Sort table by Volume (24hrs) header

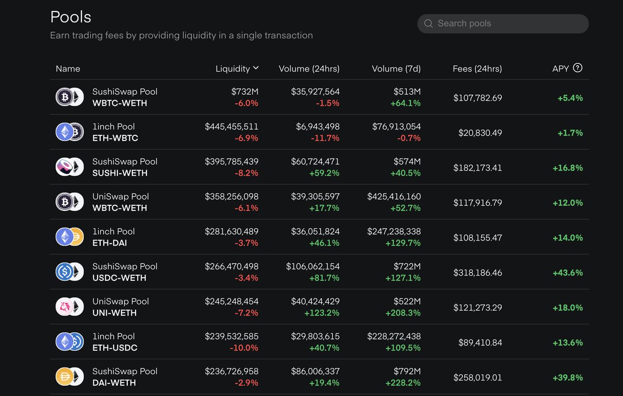pyautogui.click(x=309, y=68)
